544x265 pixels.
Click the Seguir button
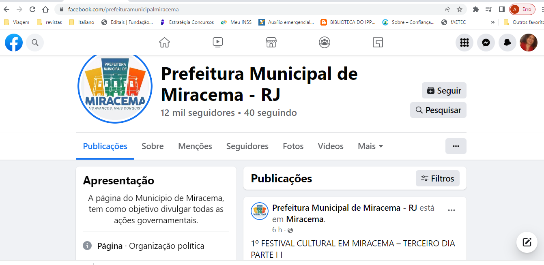444,90
